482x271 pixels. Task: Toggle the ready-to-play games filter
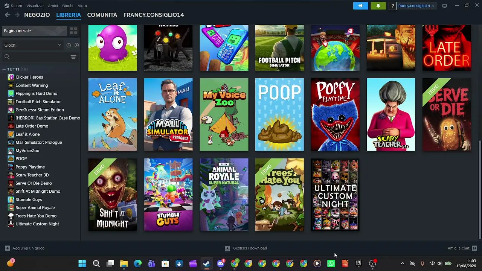click(76, 45)
